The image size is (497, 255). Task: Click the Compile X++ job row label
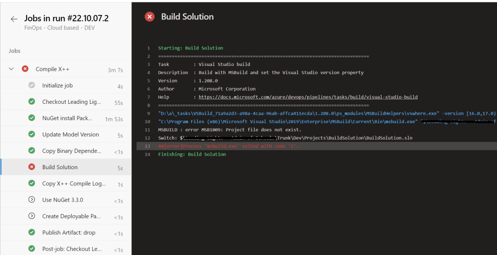tap(52, 69)
